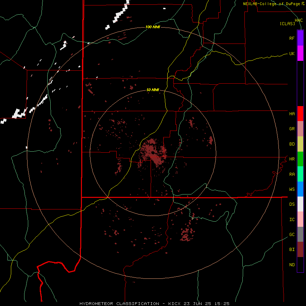Click the ND black legend swatch
Screen dimensions: 306x306
300,265
